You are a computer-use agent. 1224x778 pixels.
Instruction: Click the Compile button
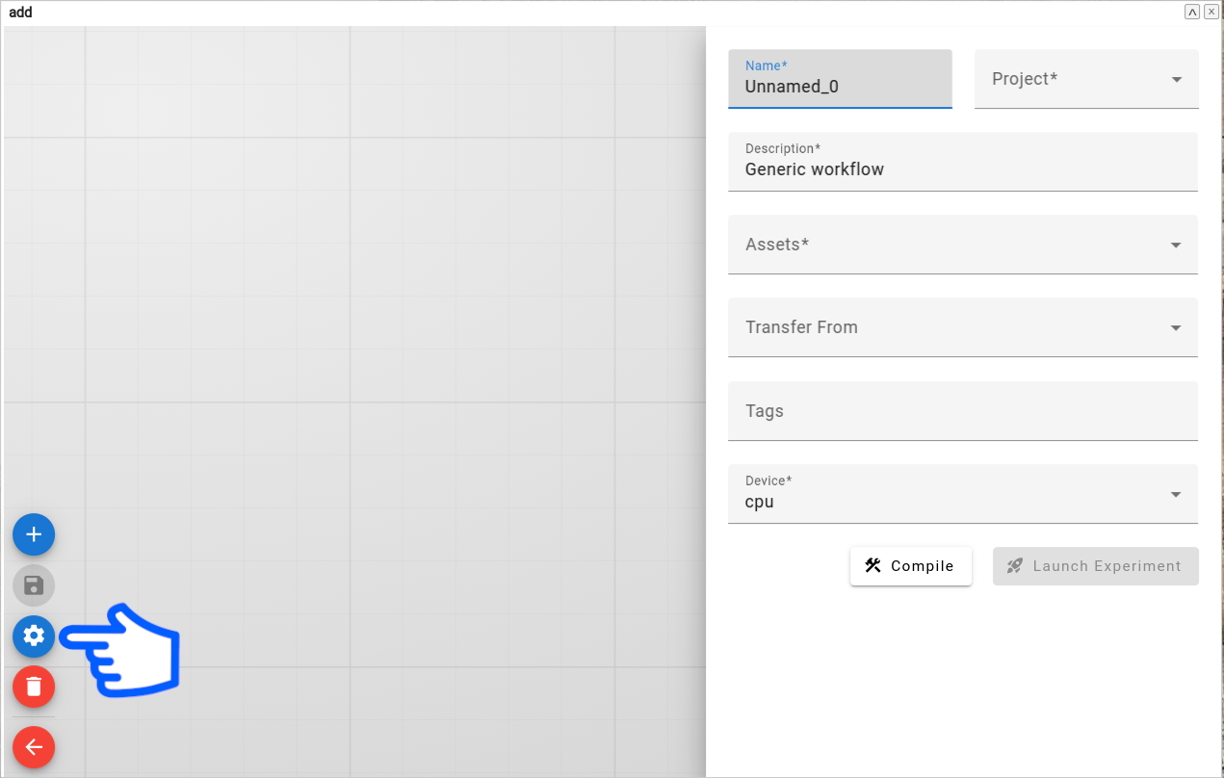(x=910, y=566)
